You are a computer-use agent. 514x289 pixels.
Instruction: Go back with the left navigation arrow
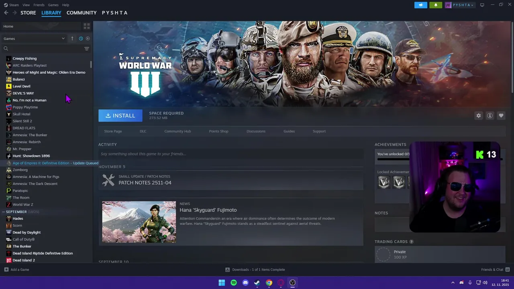pos(6,13)
